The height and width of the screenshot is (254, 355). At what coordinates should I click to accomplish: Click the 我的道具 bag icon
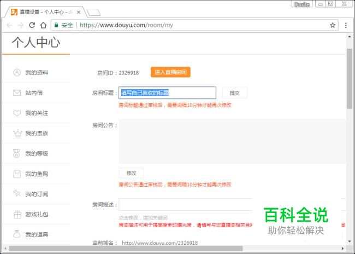point(17,234)
